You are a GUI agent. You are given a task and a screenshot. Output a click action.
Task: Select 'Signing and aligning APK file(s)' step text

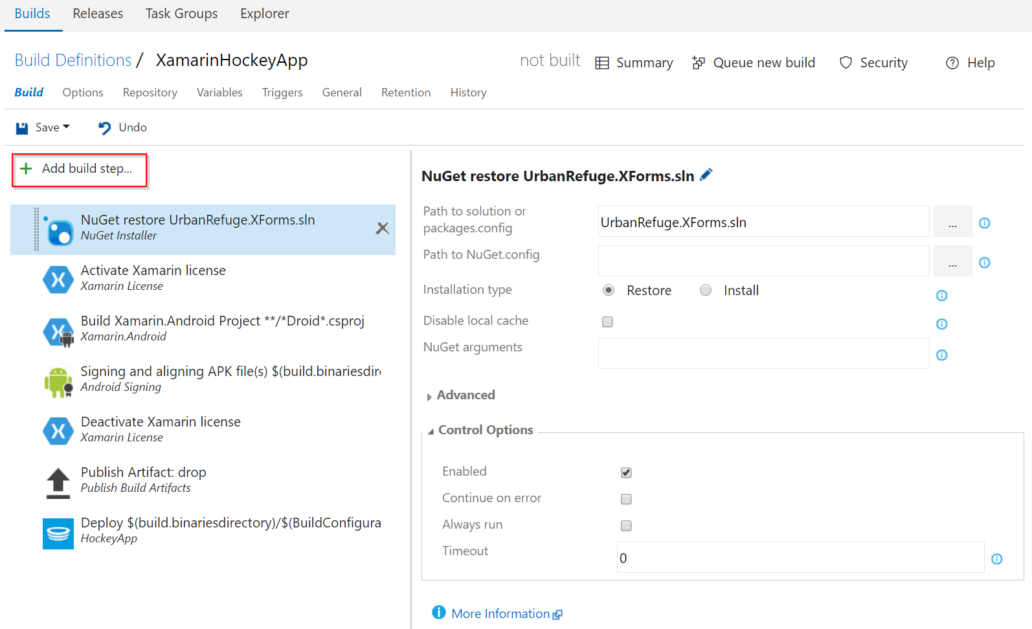[x=230, y=371]
